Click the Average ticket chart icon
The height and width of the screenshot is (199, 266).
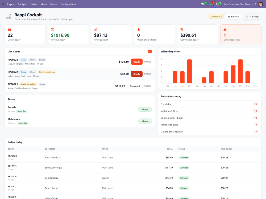[x=96, y=29]
